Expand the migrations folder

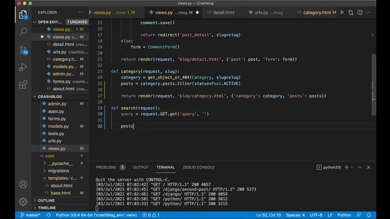coord(44,171)
